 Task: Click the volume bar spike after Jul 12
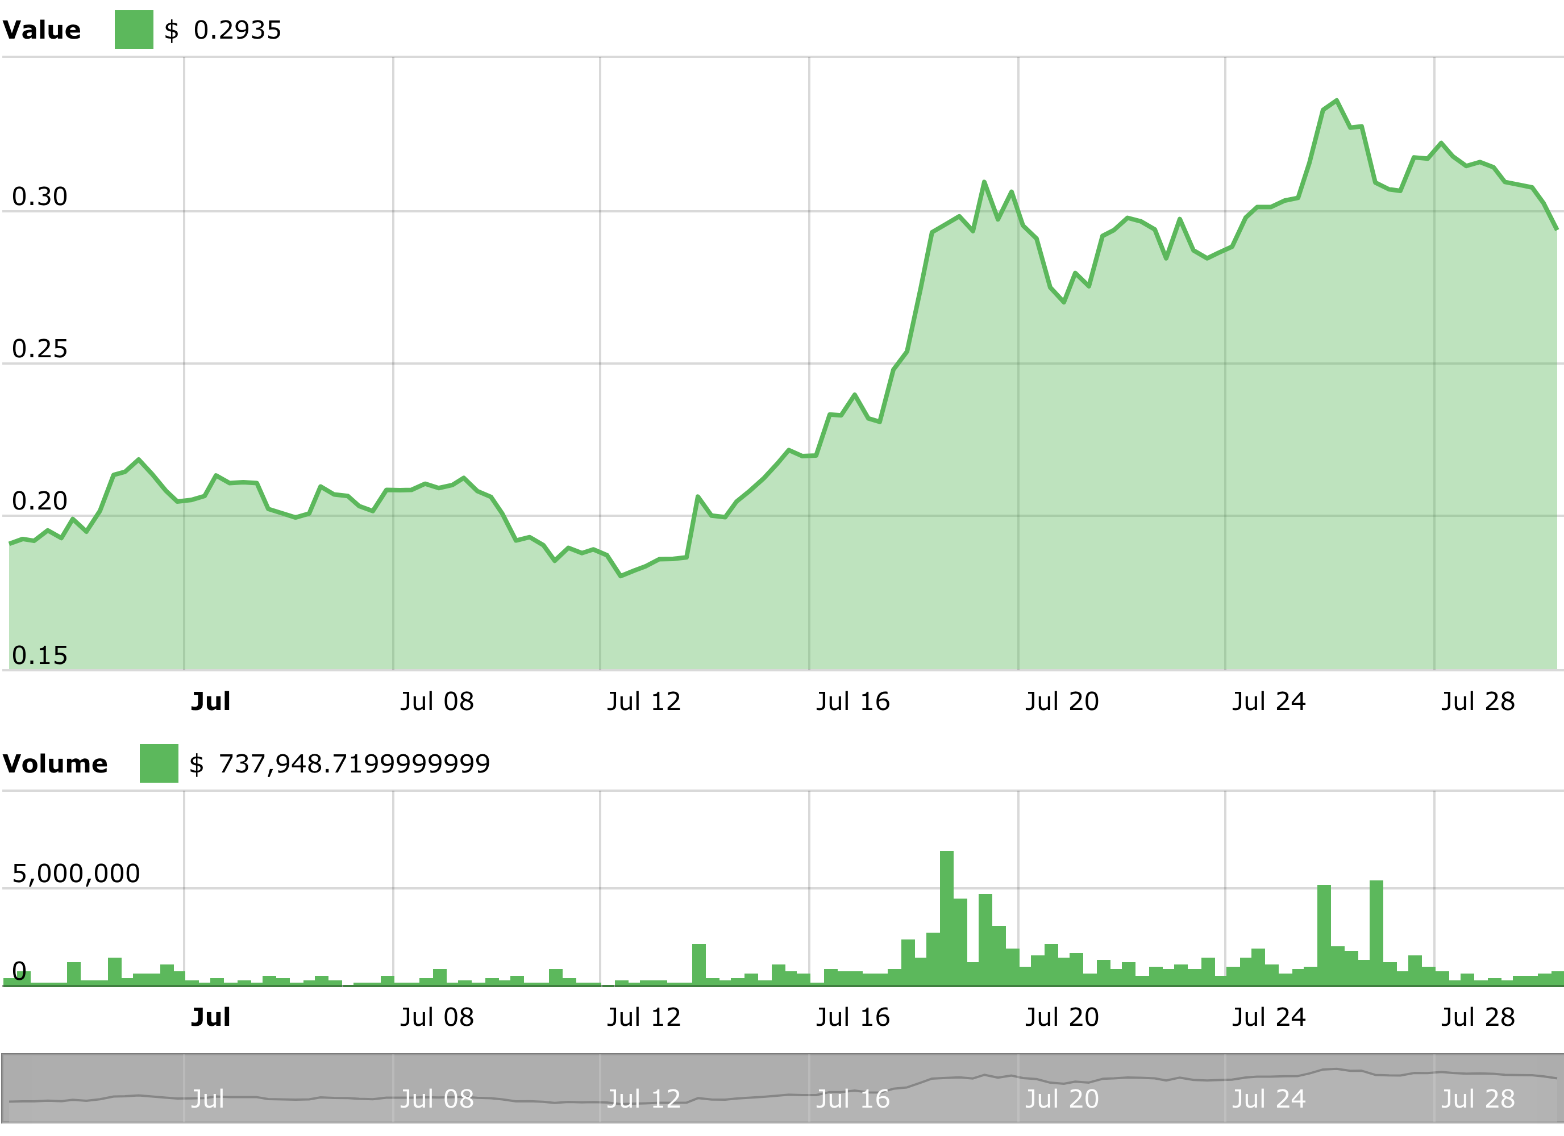[699, 964]
